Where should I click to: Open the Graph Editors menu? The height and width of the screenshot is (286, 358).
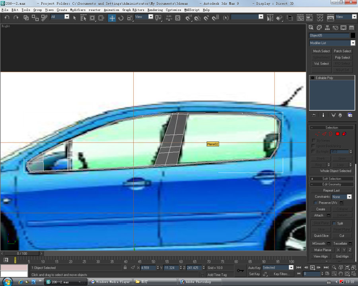(x=133, y=10)
